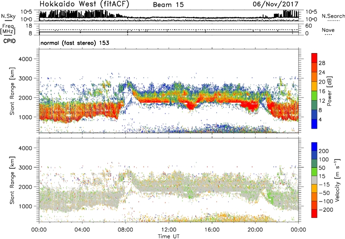345x239 pixels.
Task: Click the date "06/Nov/2017"
Action: point(276,4)
